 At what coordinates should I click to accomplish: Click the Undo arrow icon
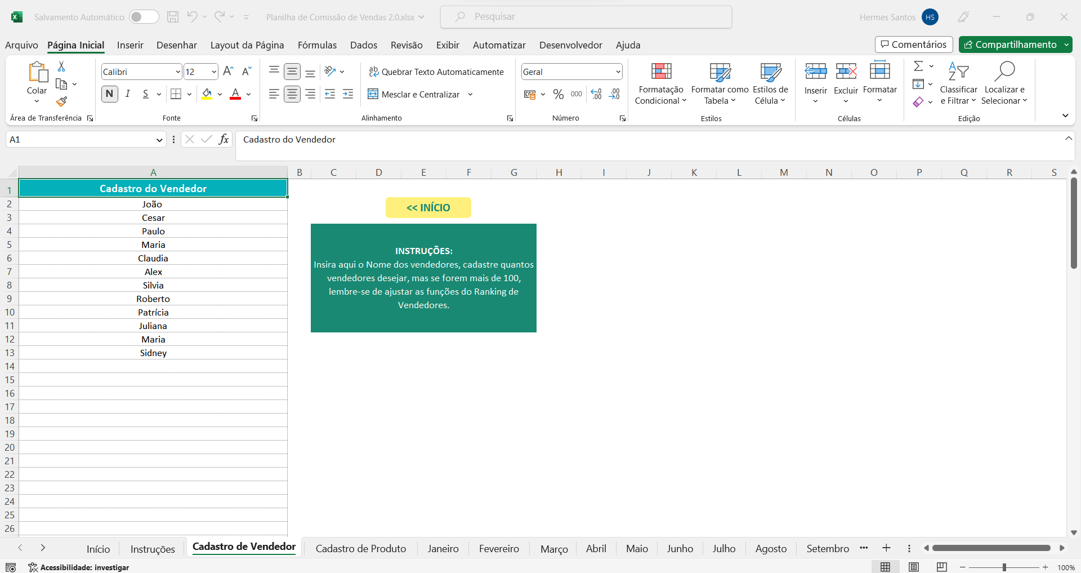coord(192,17)
